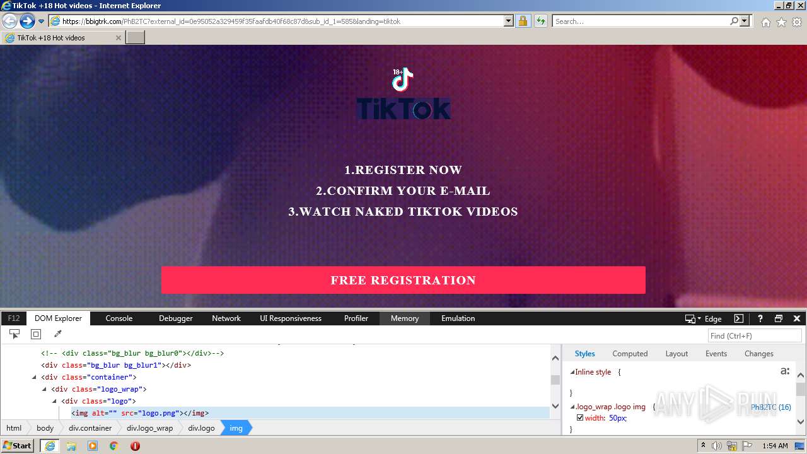Screen dimensions: 807x454
Task: Unpin the developer tools panel
Action: coord(779,318)
